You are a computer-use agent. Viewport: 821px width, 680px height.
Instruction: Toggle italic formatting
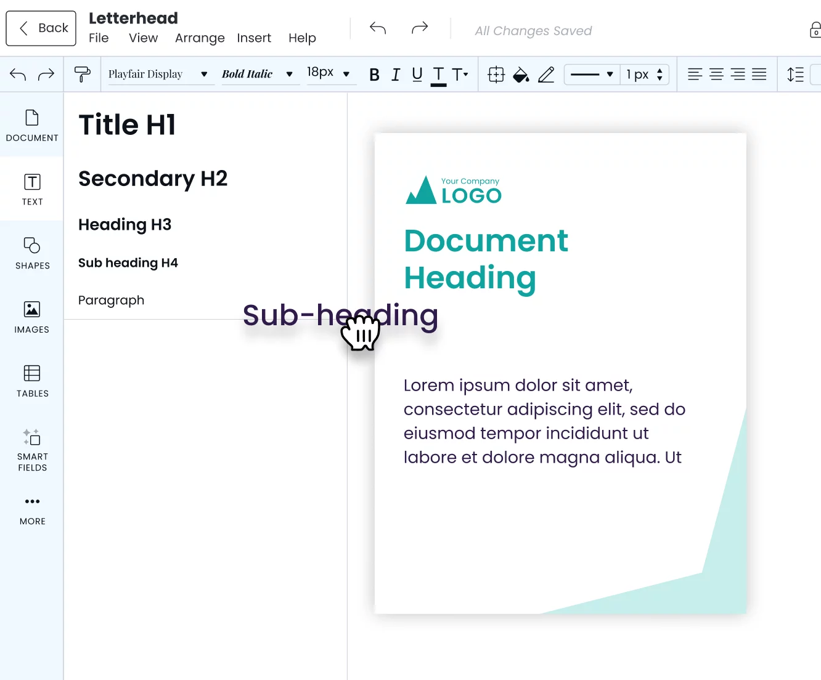[396, 75]
